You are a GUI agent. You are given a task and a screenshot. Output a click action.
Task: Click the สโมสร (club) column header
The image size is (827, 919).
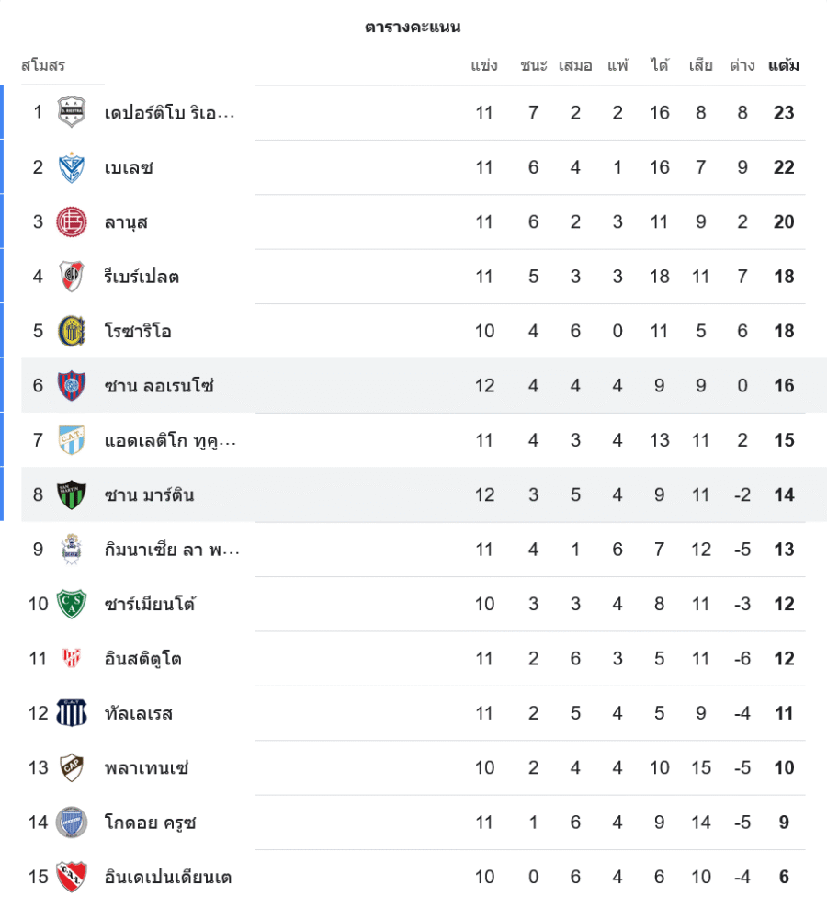tap(43, 66)
